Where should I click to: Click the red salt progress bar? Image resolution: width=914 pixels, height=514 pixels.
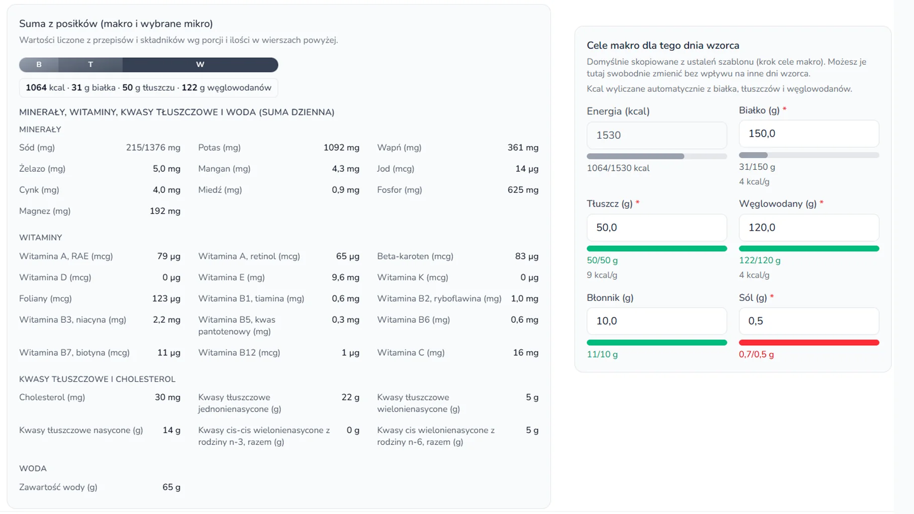tap(808, 343)
